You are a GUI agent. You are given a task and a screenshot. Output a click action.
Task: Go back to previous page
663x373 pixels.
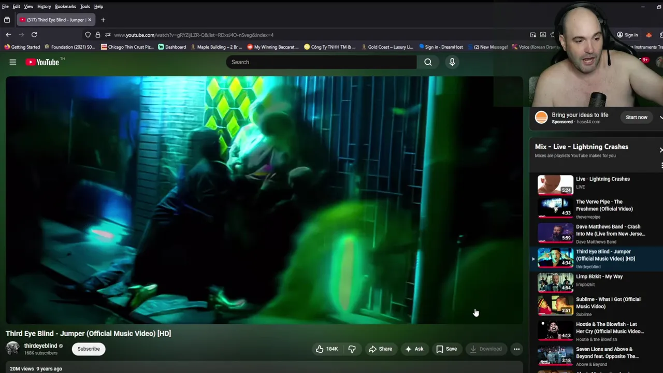pyautogui.click(x=8, y=35)
